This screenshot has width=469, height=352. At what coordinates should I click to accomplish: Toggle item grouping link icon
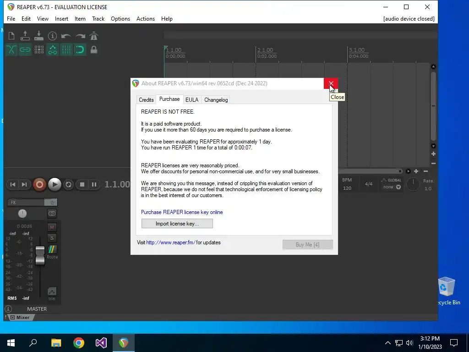25,49
